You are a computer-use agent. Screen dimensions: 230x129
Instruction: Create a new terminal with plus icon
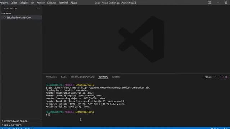coord(215,77)
